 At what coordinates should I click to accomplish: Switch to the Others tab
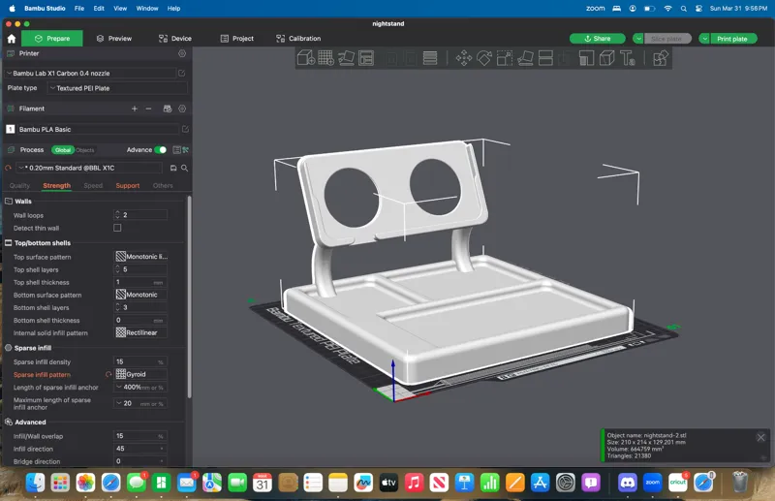163,185
